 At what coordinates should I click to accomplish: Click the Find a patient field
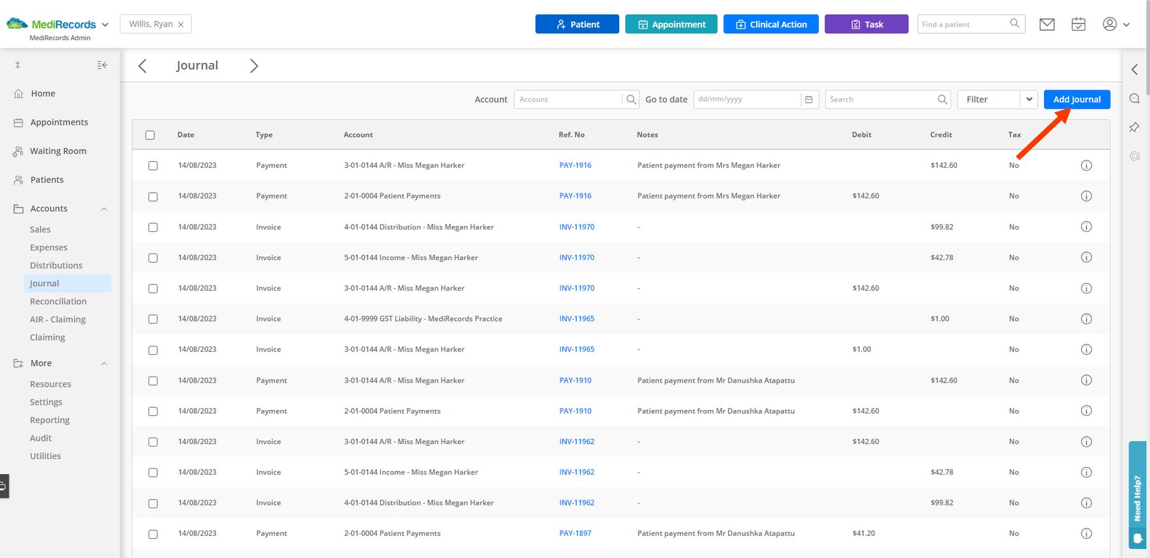pos(963,24)
